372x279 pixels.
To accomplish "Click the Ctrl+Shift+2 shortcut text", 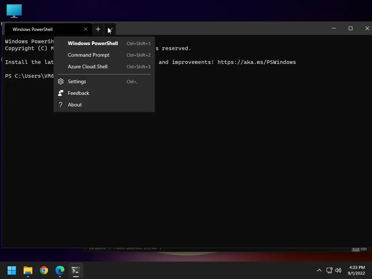I will tap(138, 55).
